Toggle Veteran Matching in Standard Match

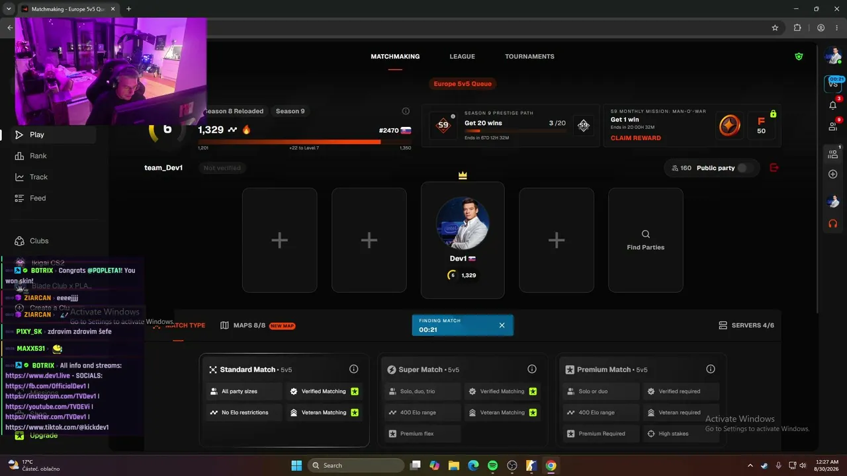click(x=324, y=413)
